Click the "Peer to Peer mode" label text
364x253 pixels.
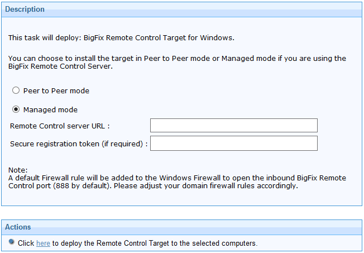click(x=56, y=90)
